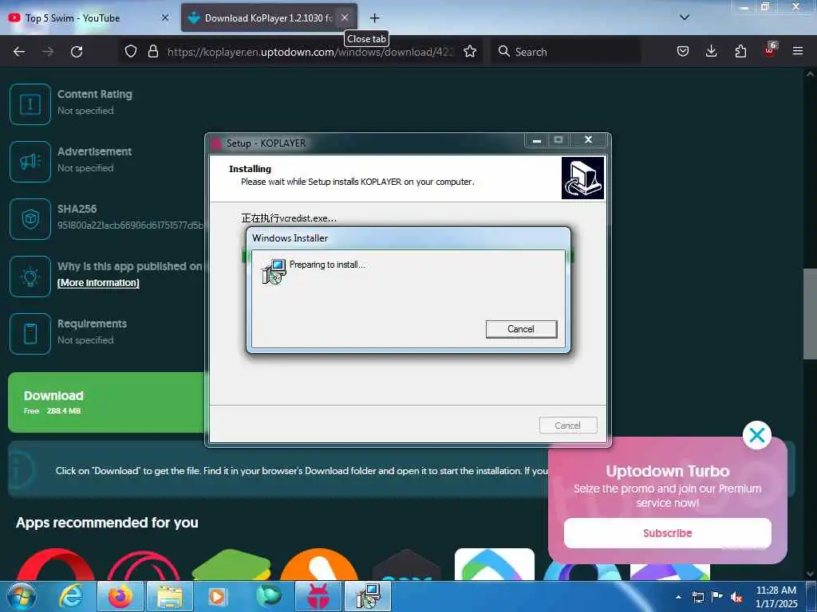The width and height of the screenshot is (817, 612).
Task: Open the Windows Start menu
Action: [x=22, y=597]
